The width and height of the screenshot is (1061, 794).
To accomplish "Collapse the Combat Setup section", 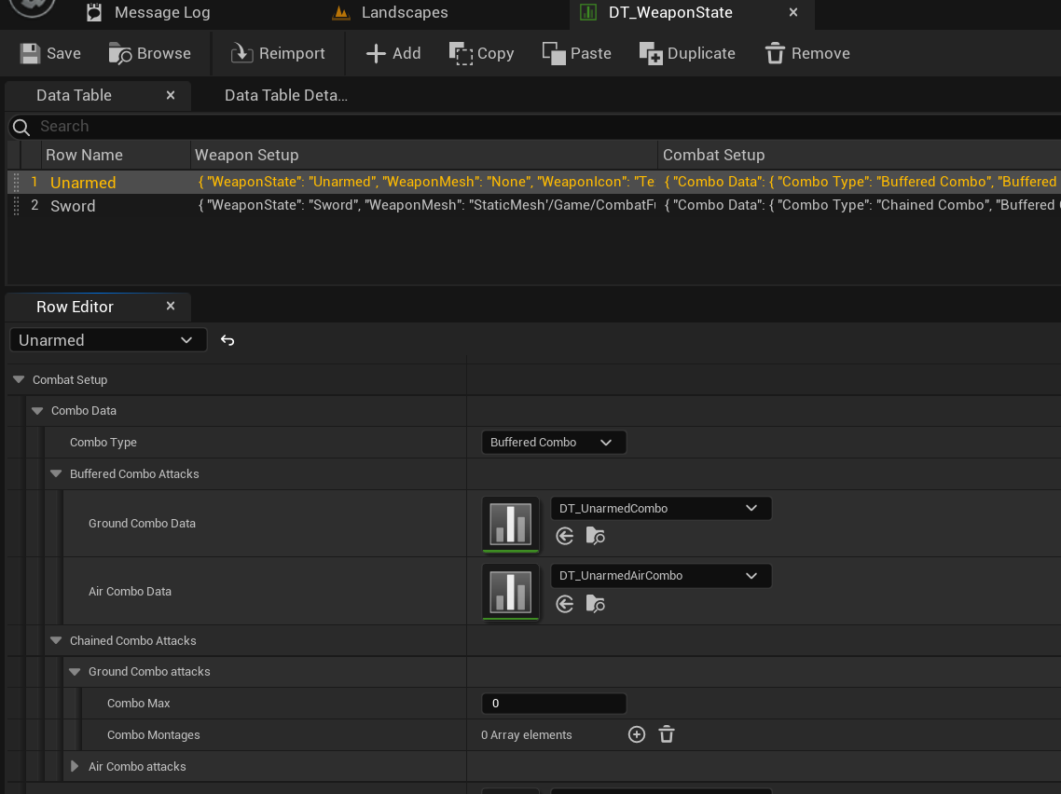I will 19,379.
